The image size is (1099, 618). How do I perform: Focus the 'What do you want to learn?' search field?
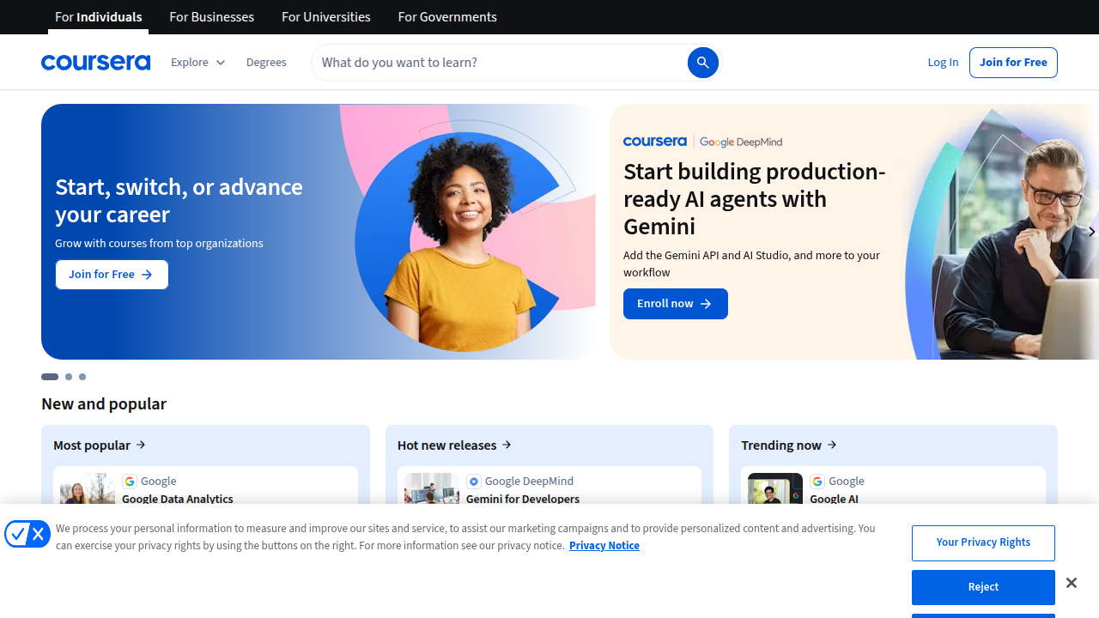pos(502,63)
